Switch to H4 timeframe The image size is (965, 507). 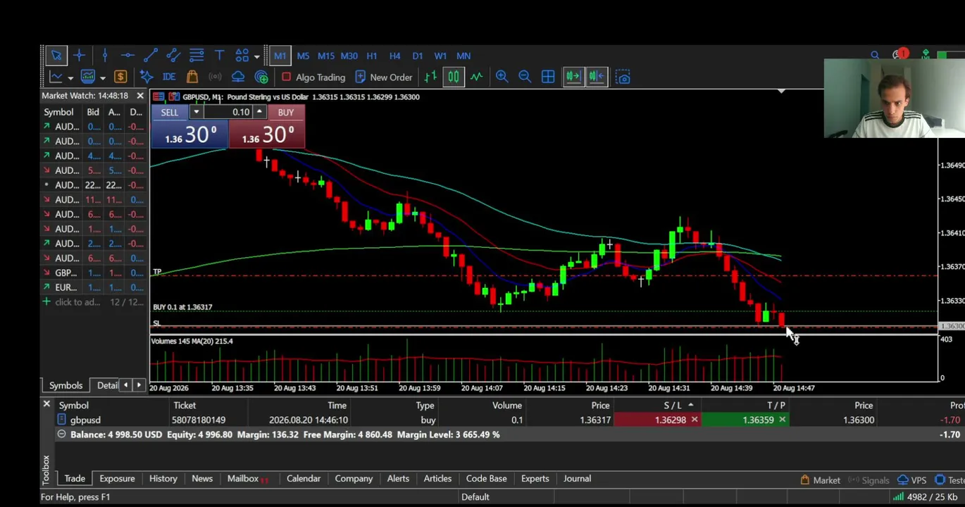tap(394, 56)
